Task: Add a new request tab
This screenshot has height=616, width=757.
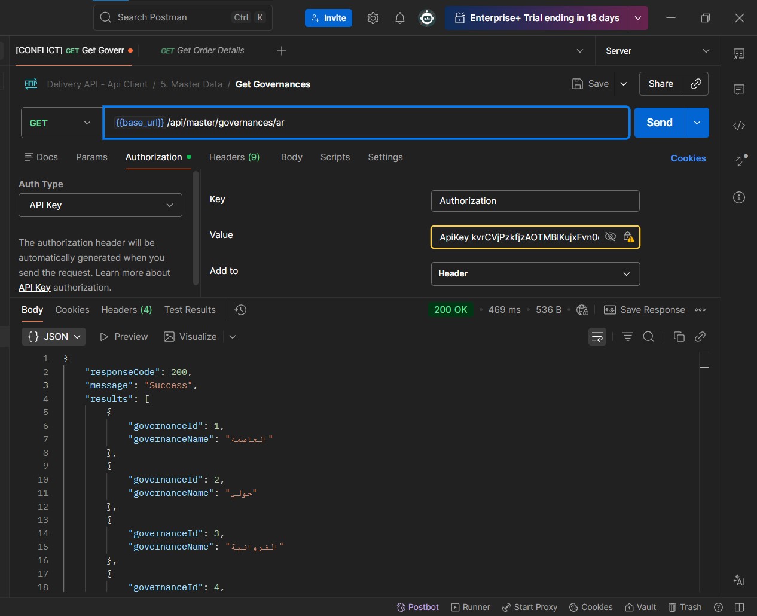Action: tap(282, 51)
